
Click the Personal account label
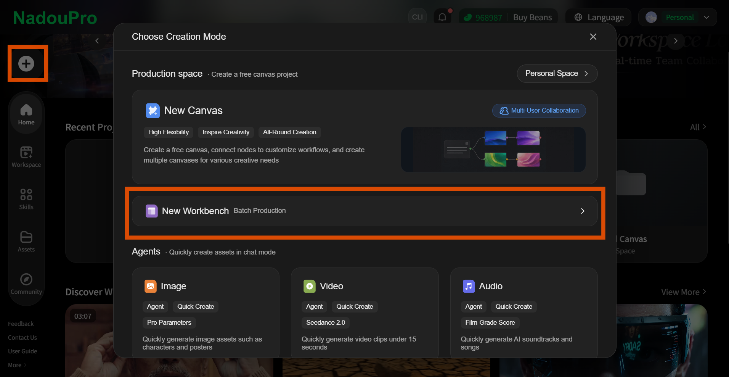tap(680, 18)
